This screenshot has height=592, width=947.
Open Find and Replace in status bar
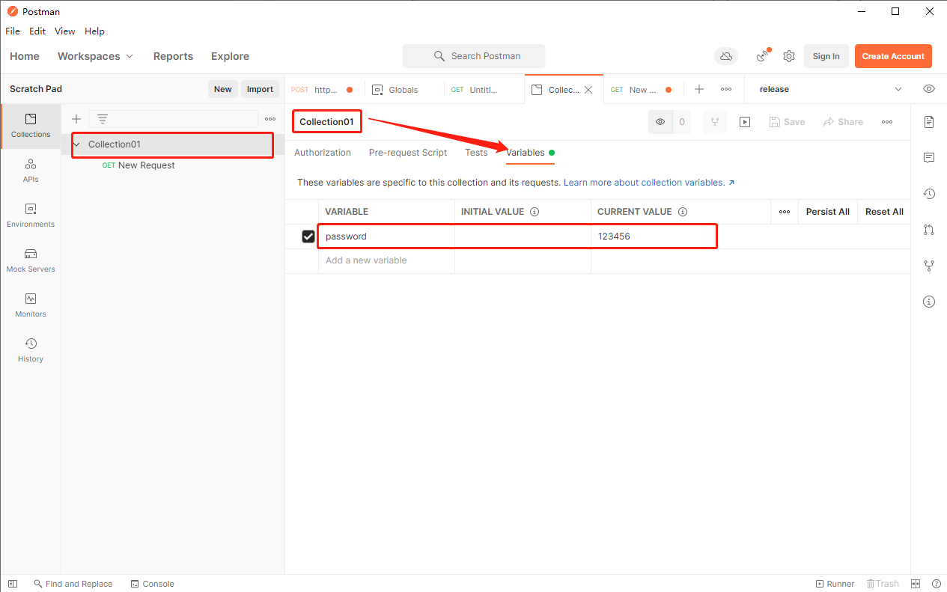tap(73, 584)
